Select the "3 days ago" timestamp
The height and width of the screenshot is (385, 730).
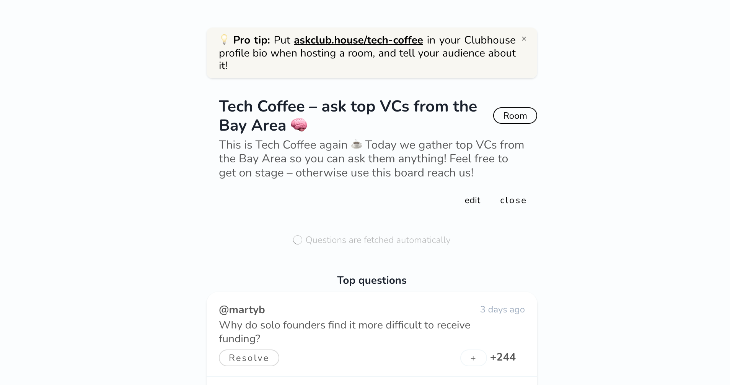[502, 310]
